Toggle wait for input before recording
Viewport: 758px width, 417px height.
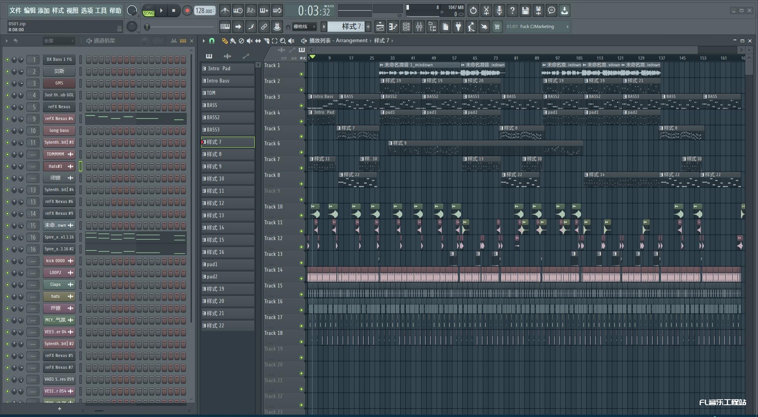[x=238, y=11]
